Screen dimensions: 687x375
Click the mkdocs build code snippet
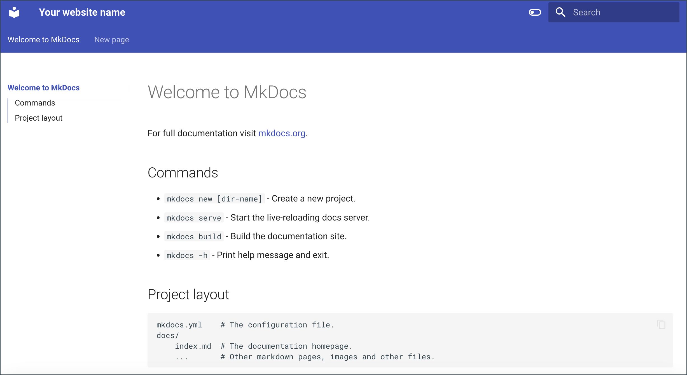pyautogui.click(x=194, y=236)
